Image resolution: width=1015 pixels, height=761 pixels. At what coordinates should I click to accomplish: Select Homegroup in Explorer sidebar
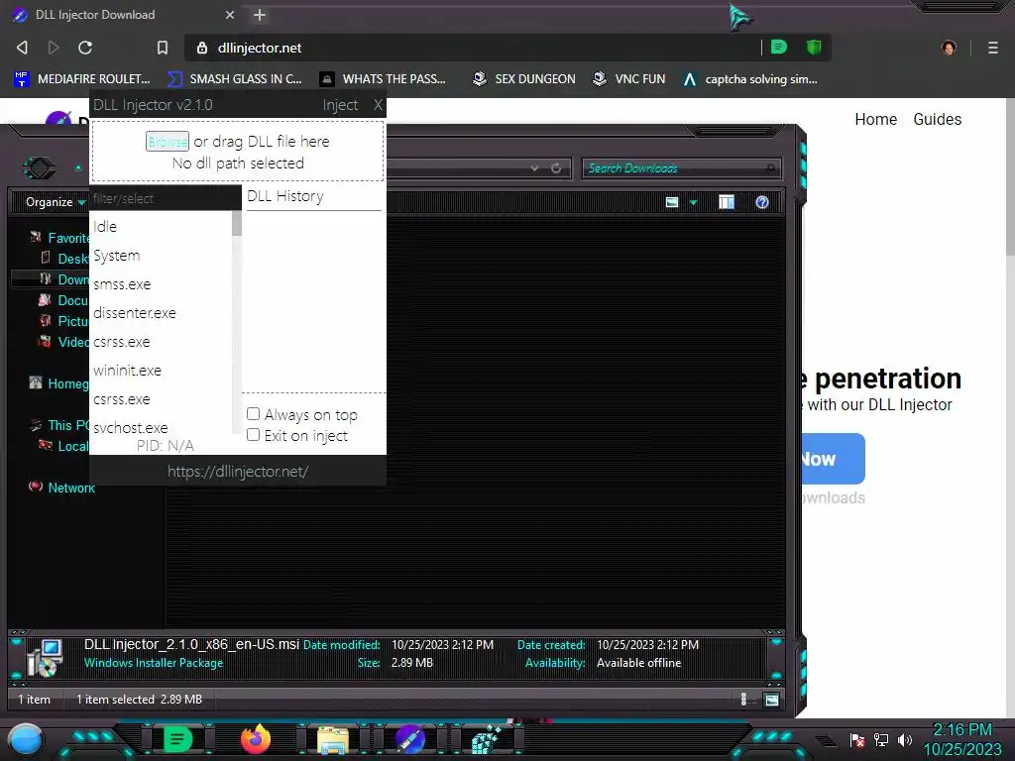coord(58,383)
